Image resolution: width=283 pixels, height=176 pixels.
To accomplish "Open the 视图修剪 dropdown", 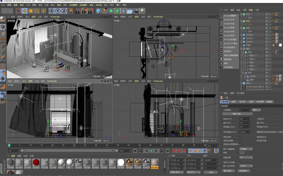I will pyautogui.click(x=246, y=157).
